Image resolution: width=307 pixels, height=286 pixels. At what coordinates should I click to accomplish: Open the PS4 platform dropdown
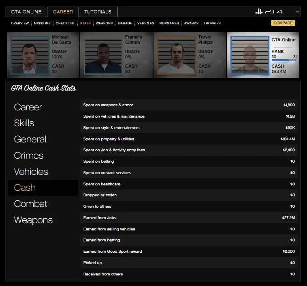click(x=297, y=12)
